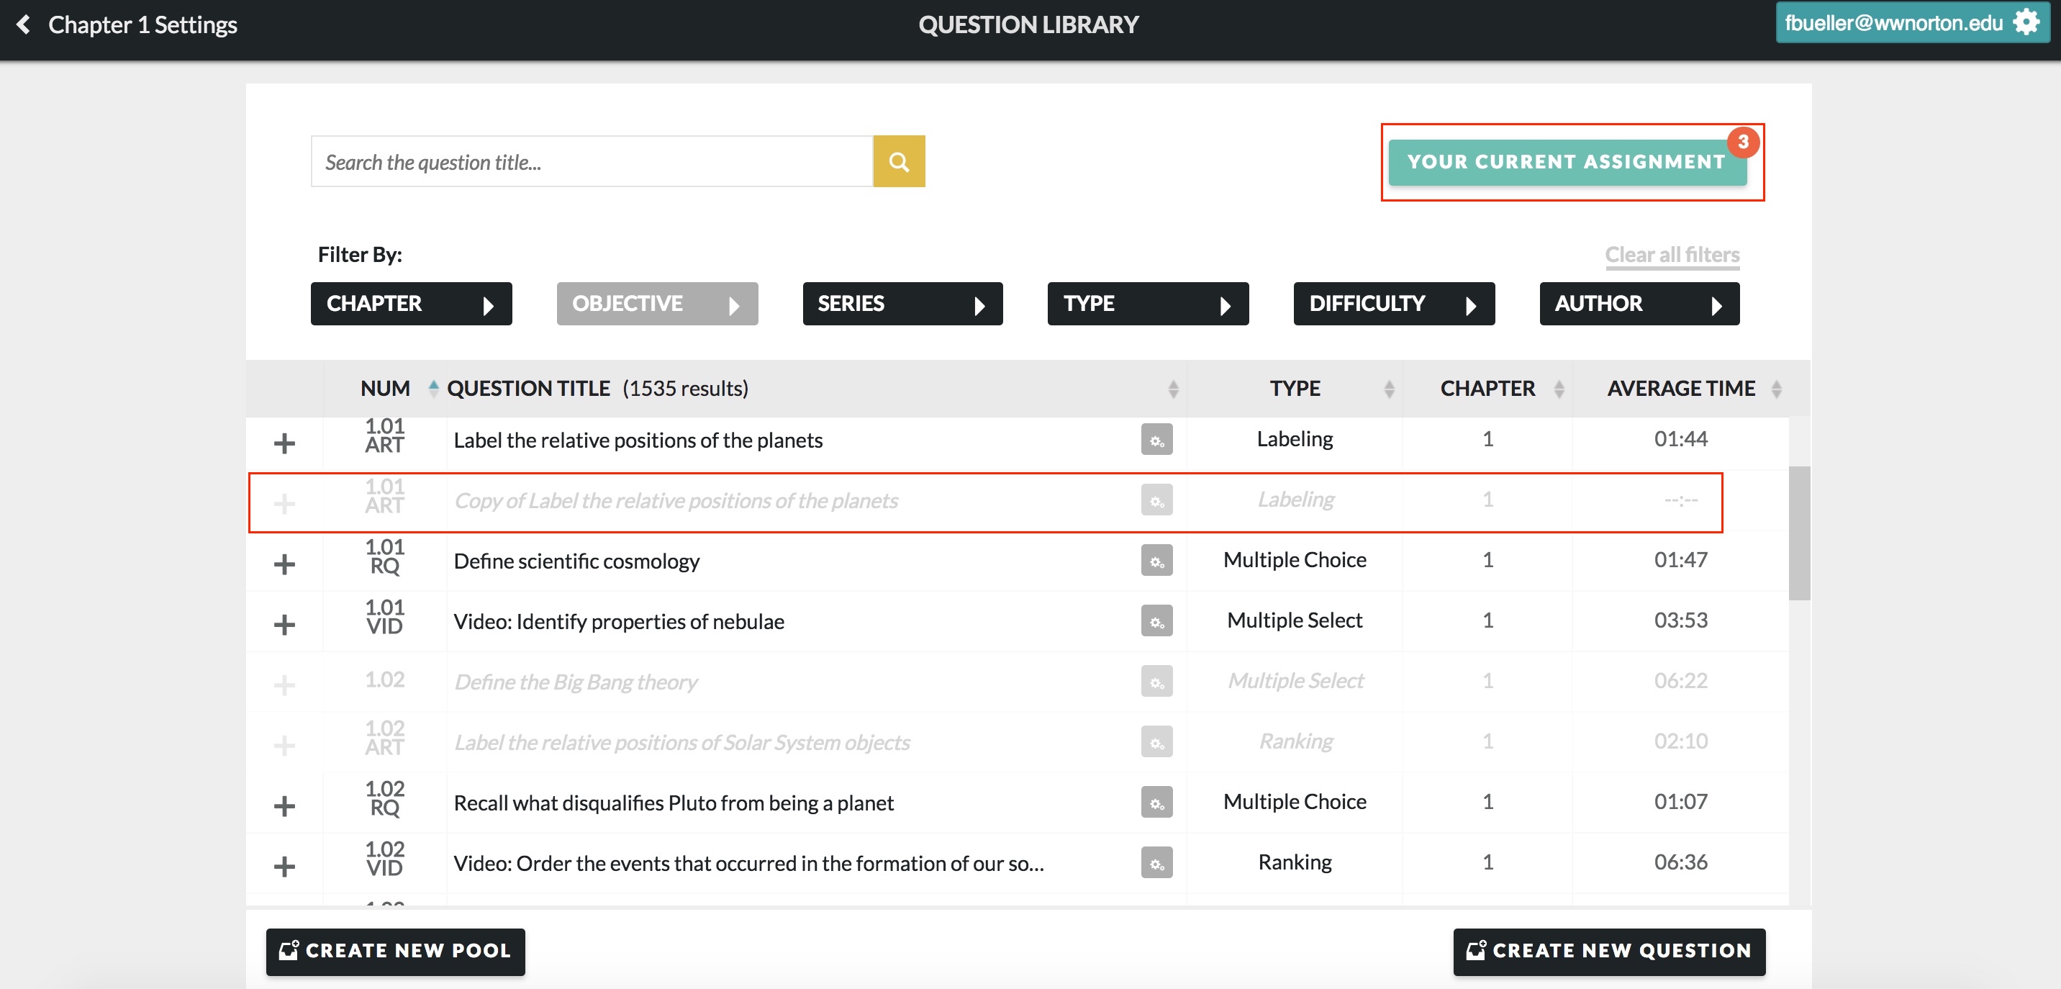2061x989 pixels.
Task: Open settings icon for 'Label the relative positions of the planets'
Action: pos(1156,440)
